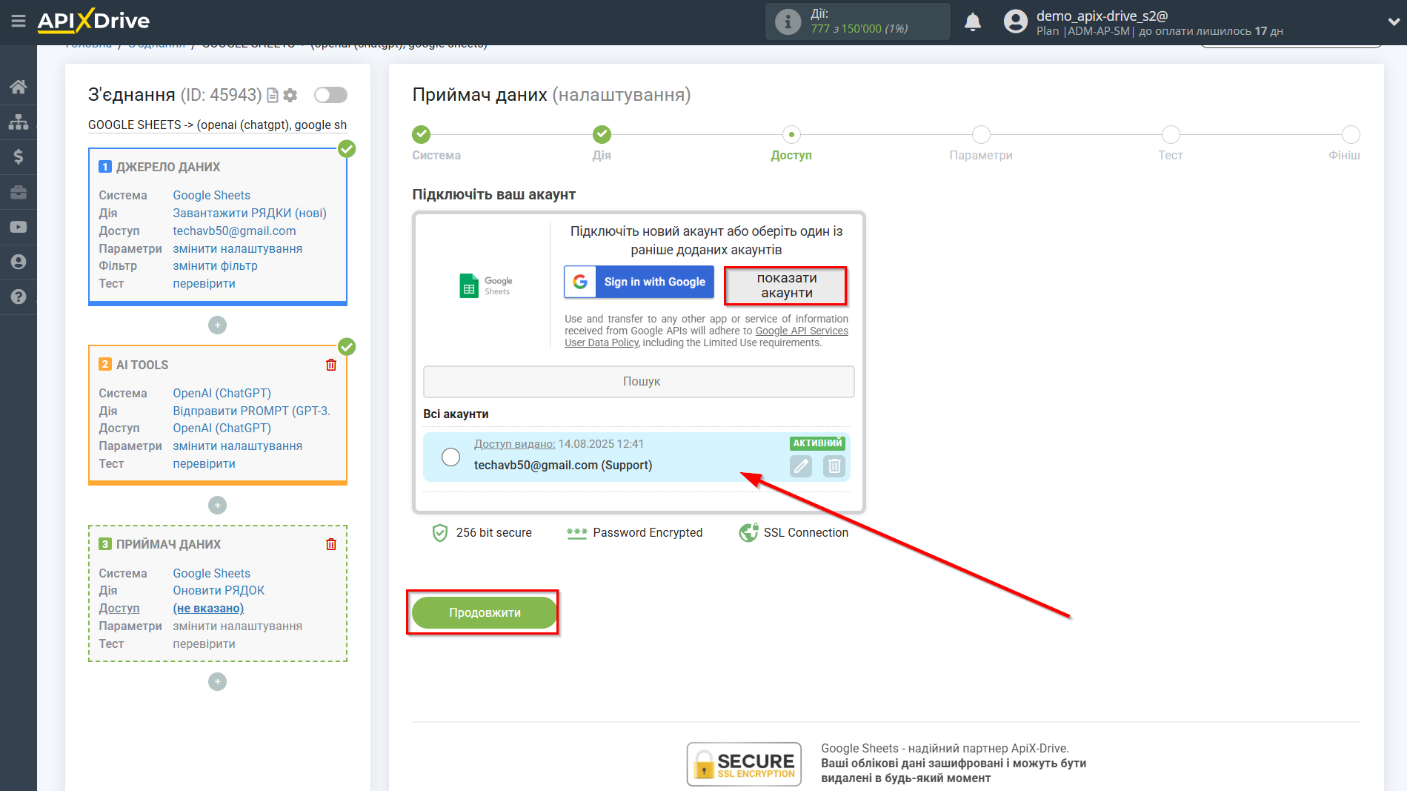Screen dimensions: 1407x791
Task: Open help question icon in sidebar
Action: point(19,297)
